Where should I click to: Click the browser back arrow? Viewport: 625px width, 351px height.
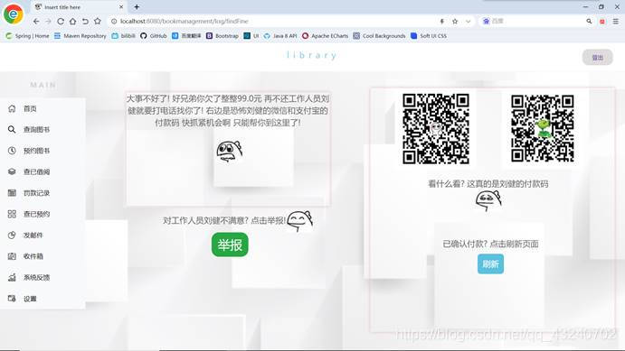(x=36, y=21)
